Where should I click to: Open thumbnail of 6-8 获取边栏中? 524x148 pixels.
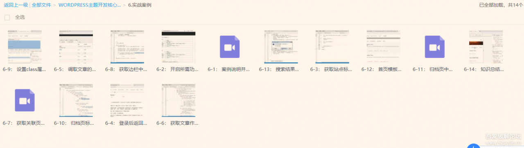point(127,46)
